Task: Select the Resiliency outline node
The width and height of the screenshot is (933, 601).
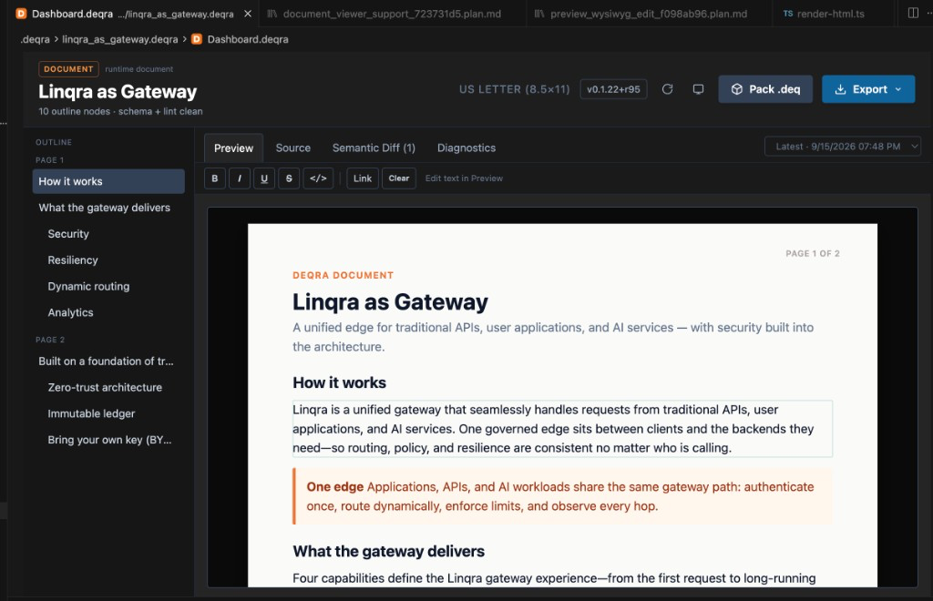Action: [x=108, y=260]
